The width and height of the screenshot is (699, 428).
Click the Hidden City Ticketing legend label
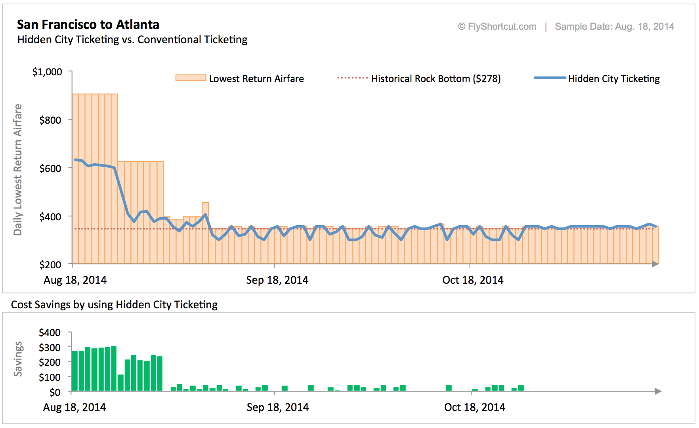(x=614, y=78)
